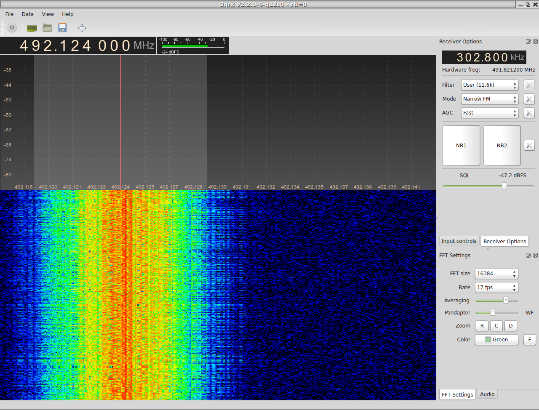Switch to the Input controls tab
Image resolution: width=539 pixels, height=410 pixels.
click(459, 241)
